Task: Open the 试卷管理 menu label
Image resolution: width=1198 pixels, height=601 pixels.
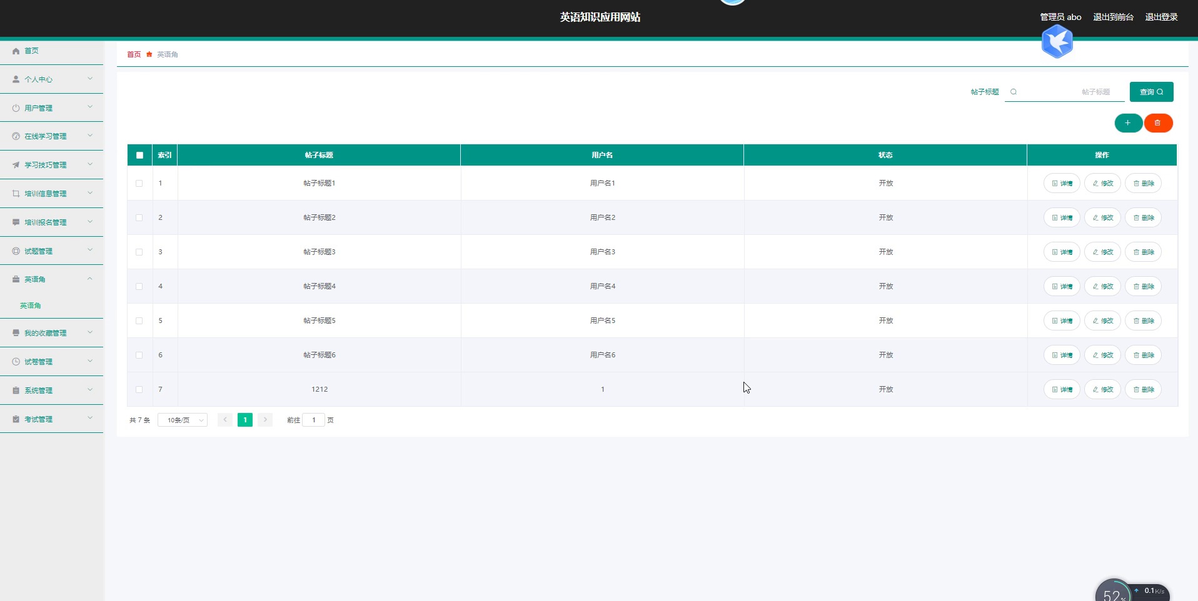Action: 39,362
